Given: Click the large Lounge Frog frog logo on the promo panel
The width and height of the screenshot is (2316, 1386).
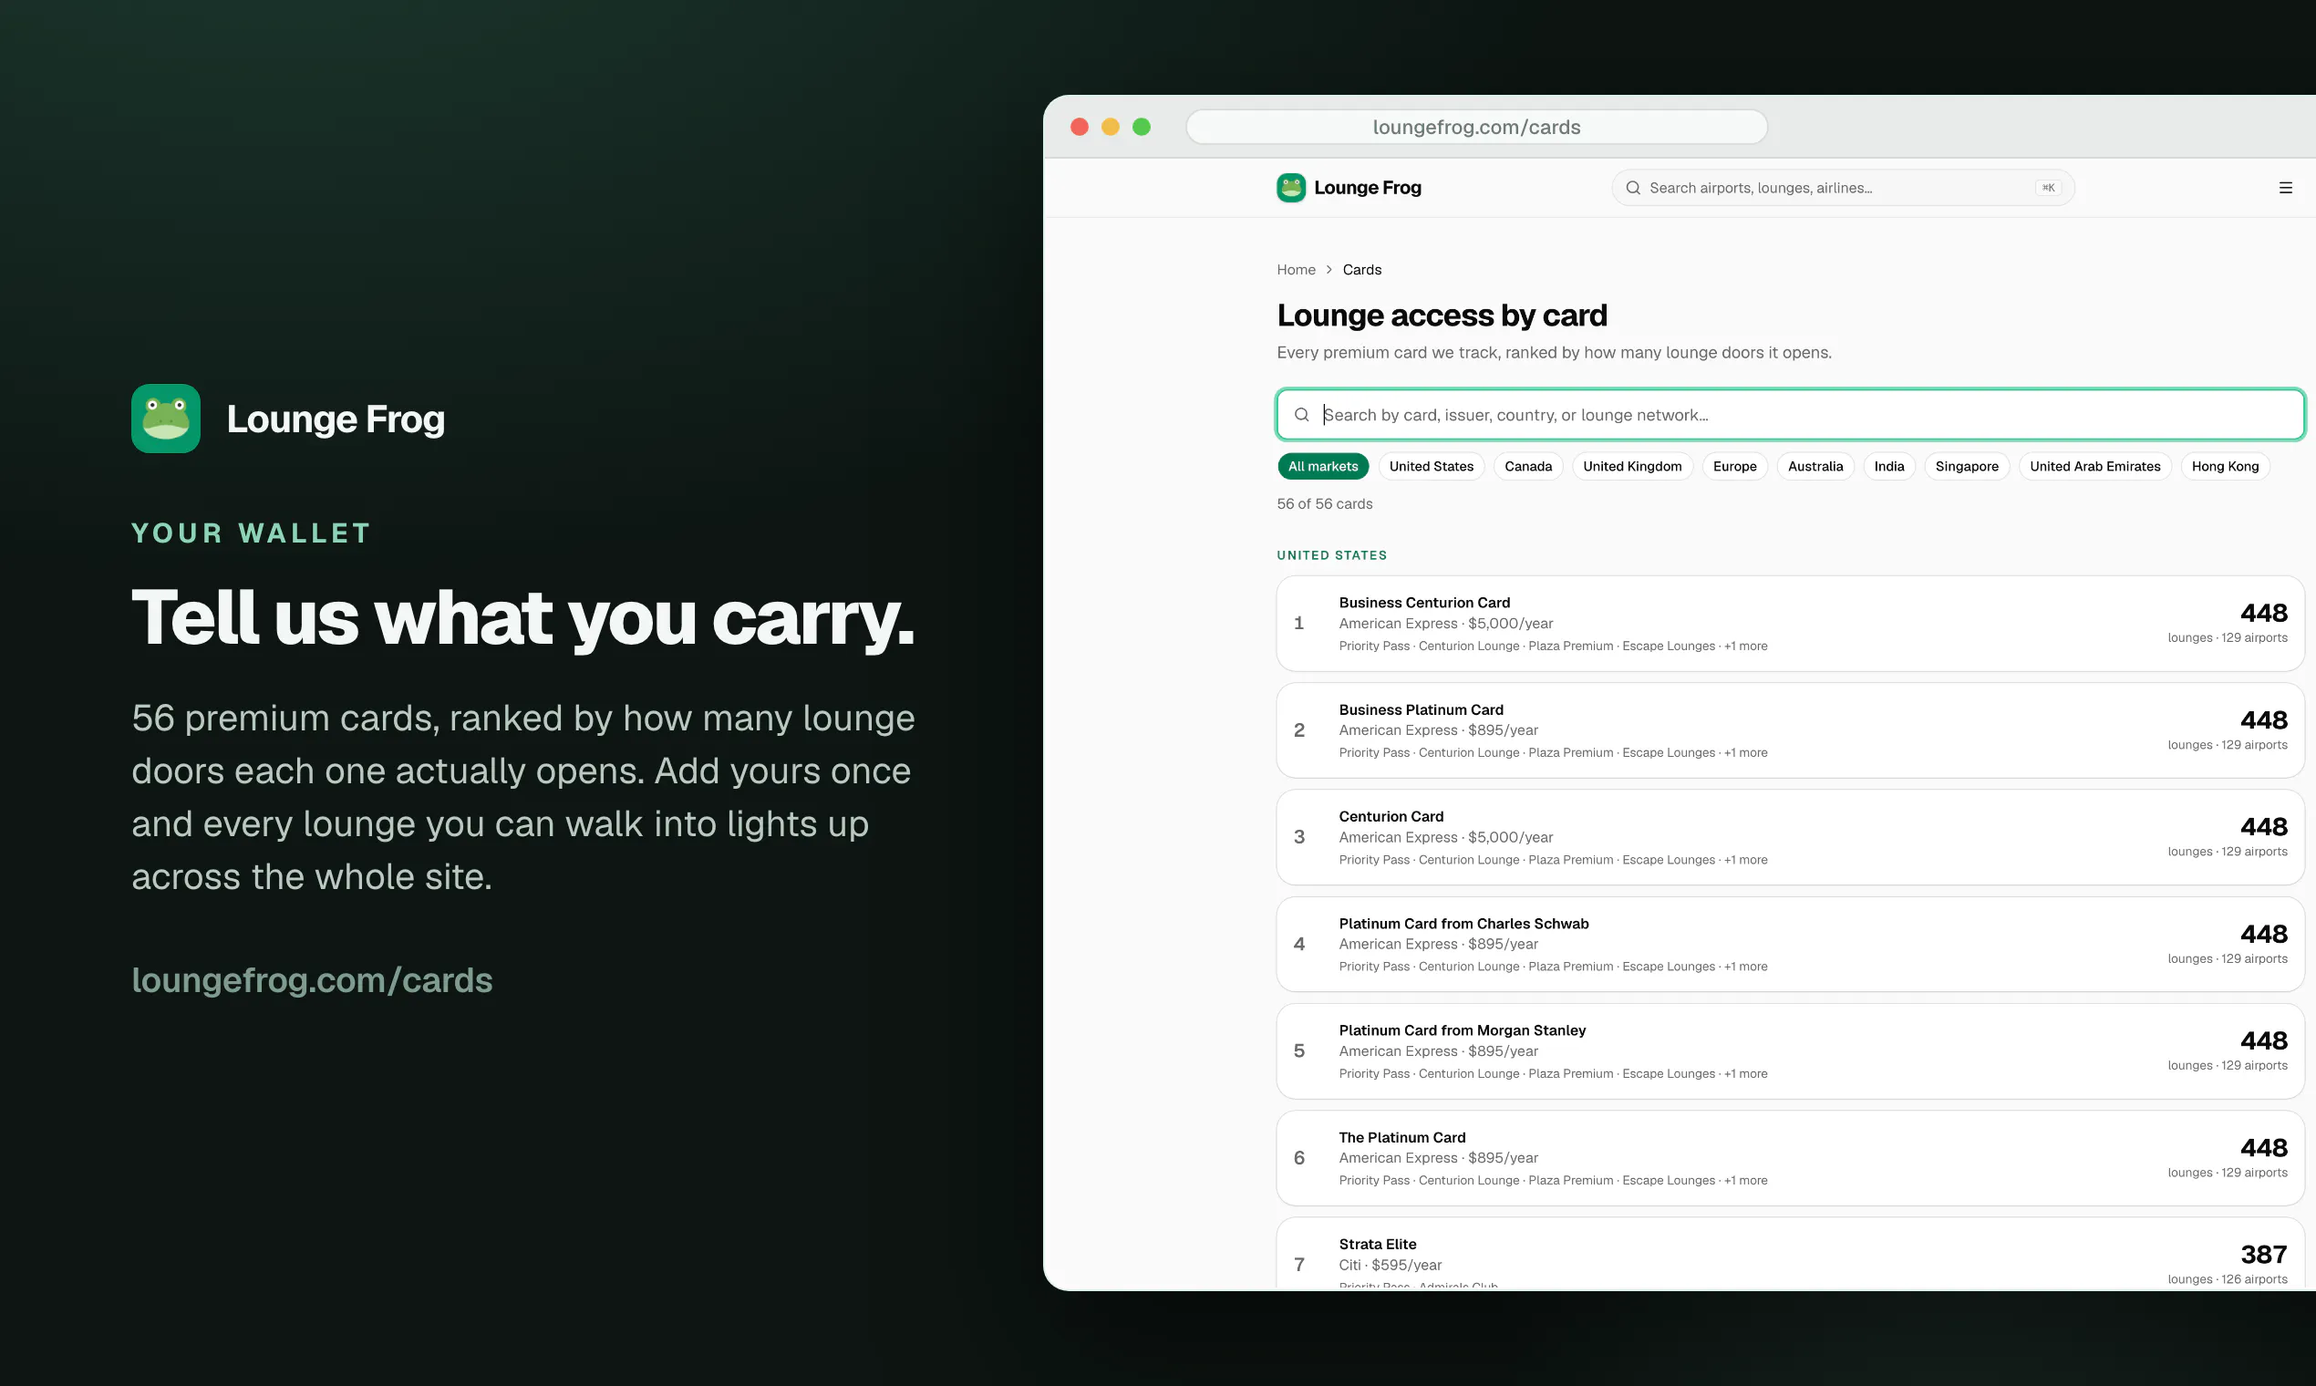Looking at the screenshot, I should 165,419.
